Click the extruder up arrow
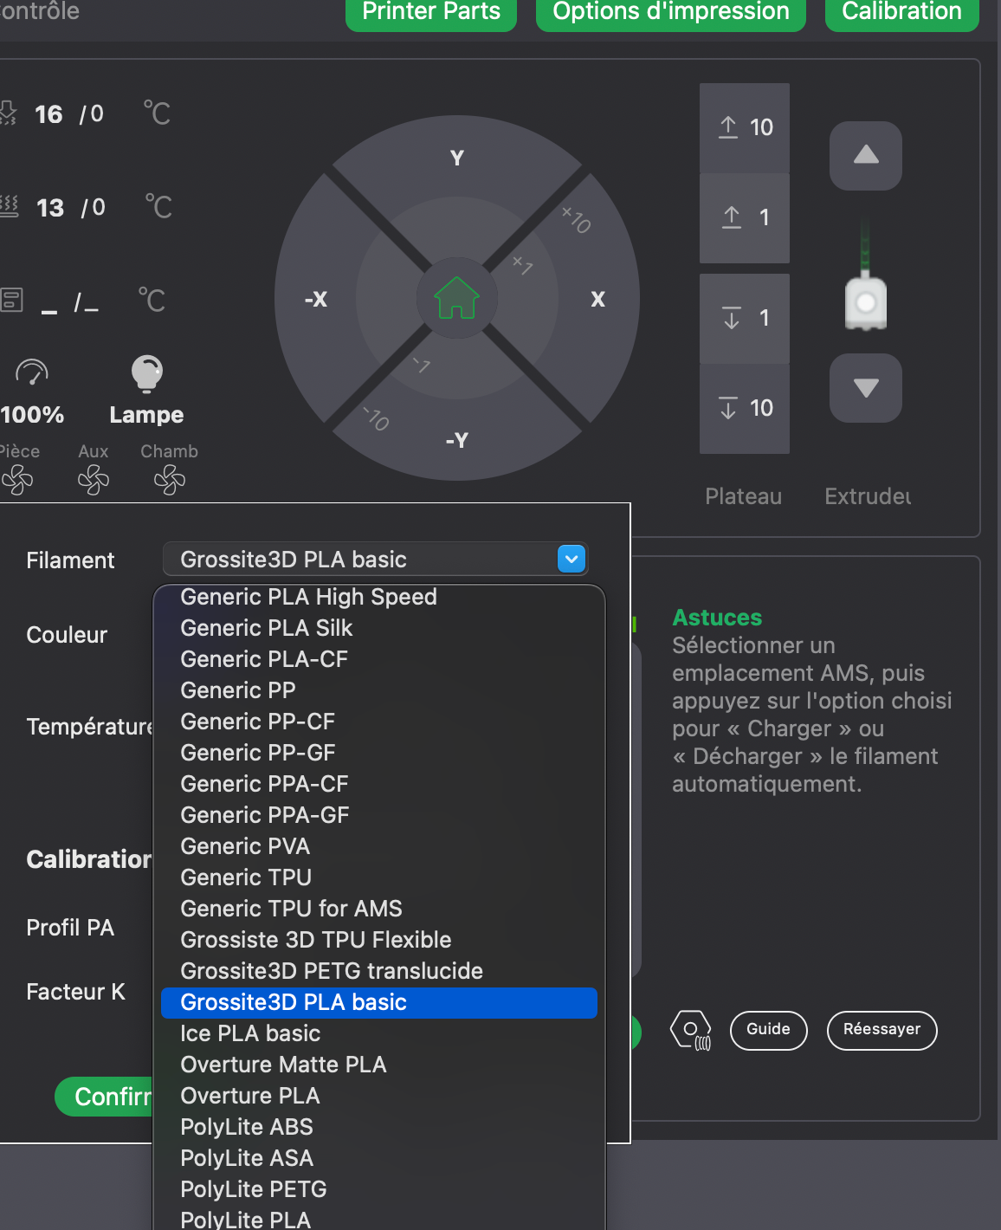 (x=866, y=156)
